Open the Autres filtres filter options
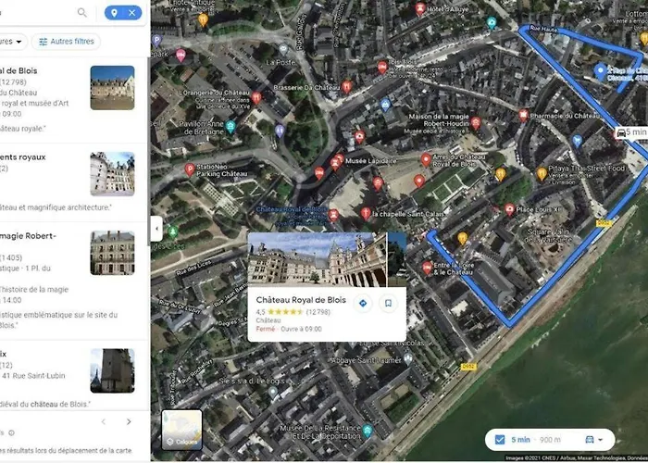648x463 pixels. 66,42
